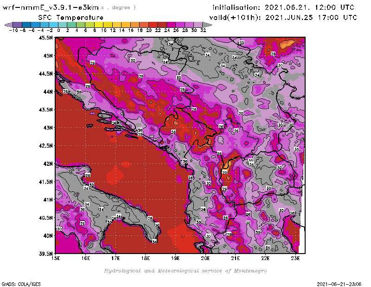Select the '22E' longitude label
Image resolution: width=371 pixels, height=287 pixels.
point(265,258)
